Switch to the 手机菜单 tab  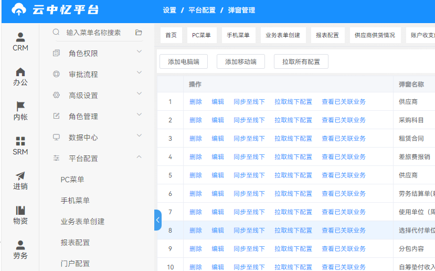[239, 35]
